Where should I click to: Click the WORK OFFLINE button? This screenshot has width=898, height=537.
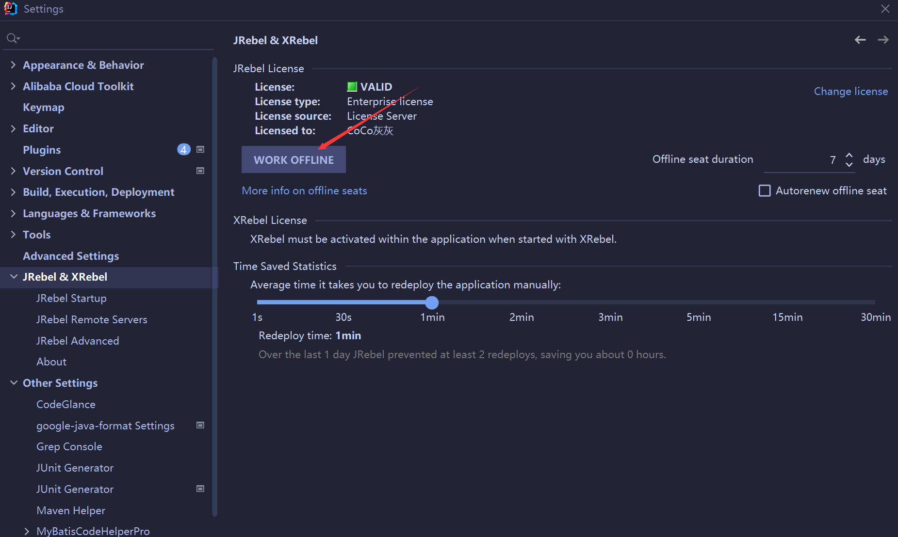(x=294, y=159)
